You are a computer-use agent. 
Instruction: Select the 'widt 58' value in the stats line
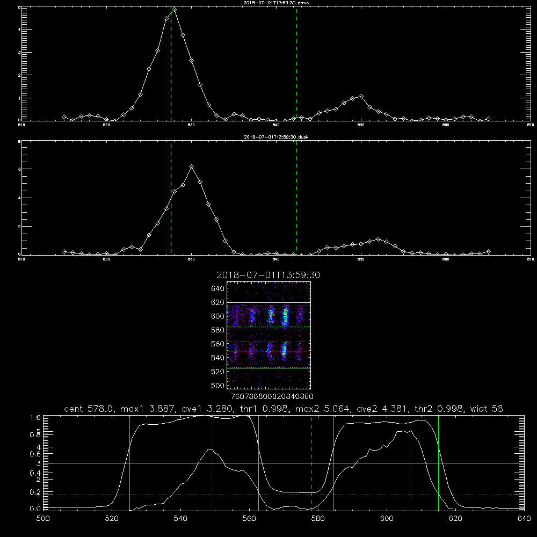pos(487,409)
